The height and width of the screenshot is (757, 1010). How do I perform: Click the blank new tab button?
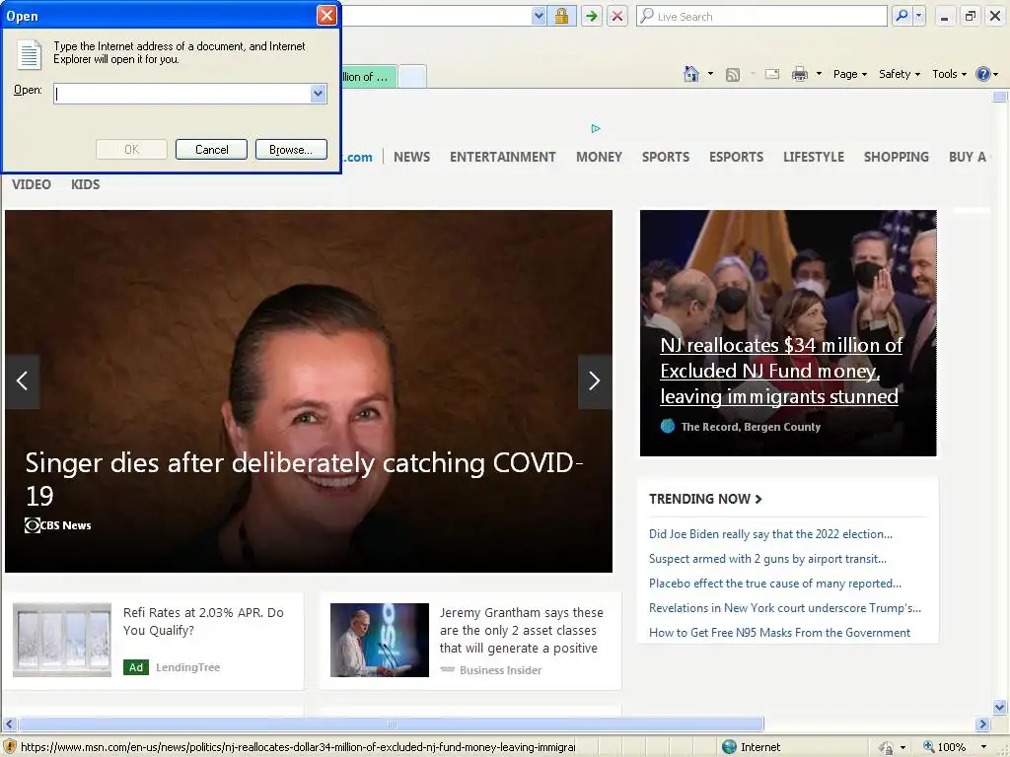[x=412, y=77]
